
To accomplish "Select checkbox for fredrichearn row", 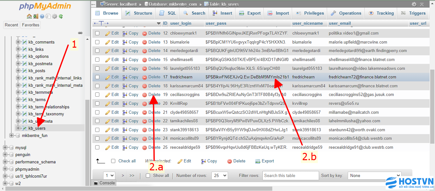I will (97, 77).
